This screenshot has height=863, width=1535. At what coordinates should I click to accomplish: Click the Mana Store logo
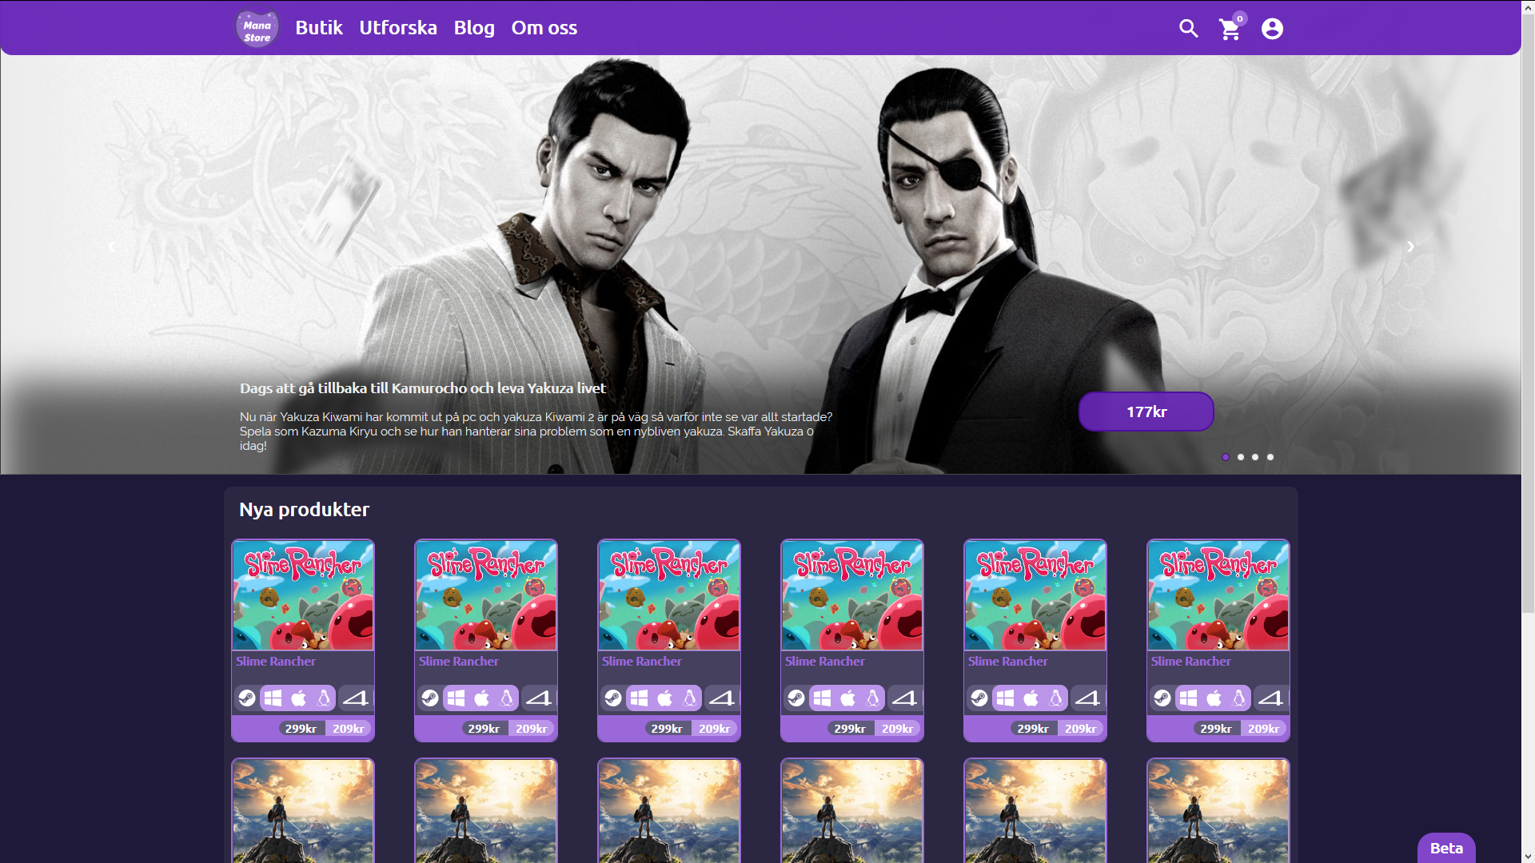click(x=257, y=28)
